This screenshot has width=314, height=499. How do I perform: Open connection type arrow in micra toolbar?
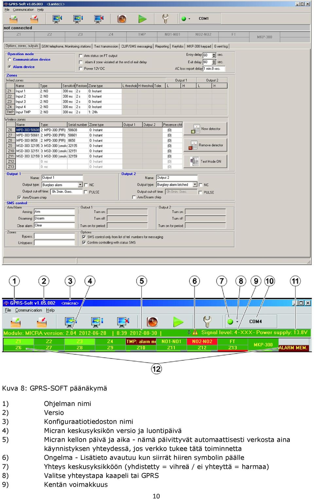[237, 322]
